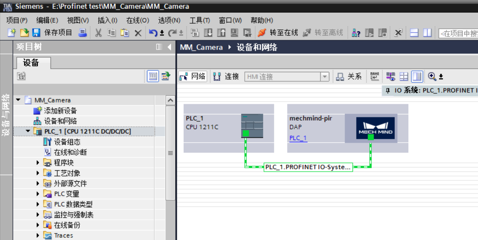Click the Redo arrow icon

172,32
